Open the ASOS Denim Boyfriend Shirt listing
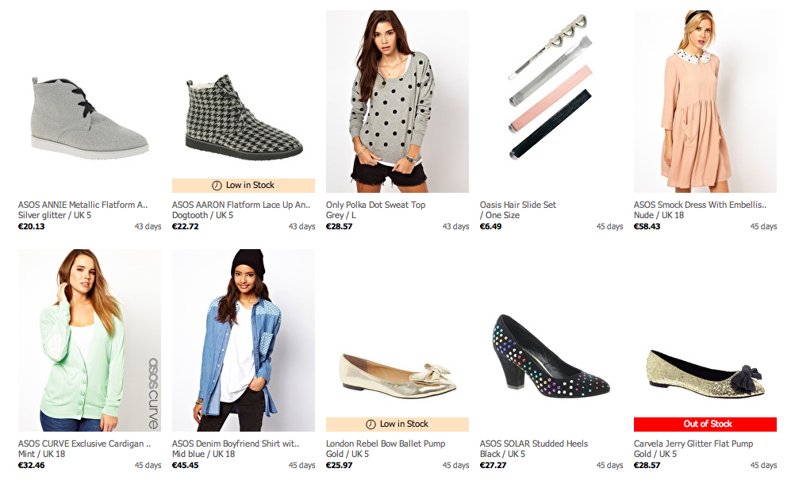 point(236,444)
